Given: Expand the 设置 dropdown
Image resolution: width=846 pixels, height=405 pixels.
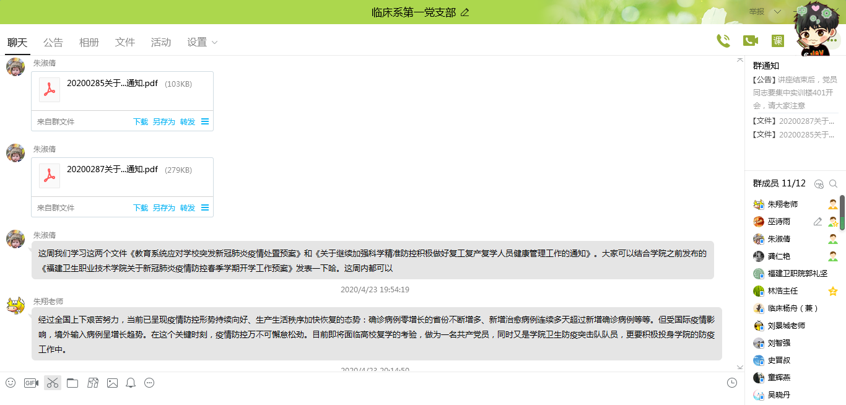Looking at the screenshot, I should coord(203,42).
